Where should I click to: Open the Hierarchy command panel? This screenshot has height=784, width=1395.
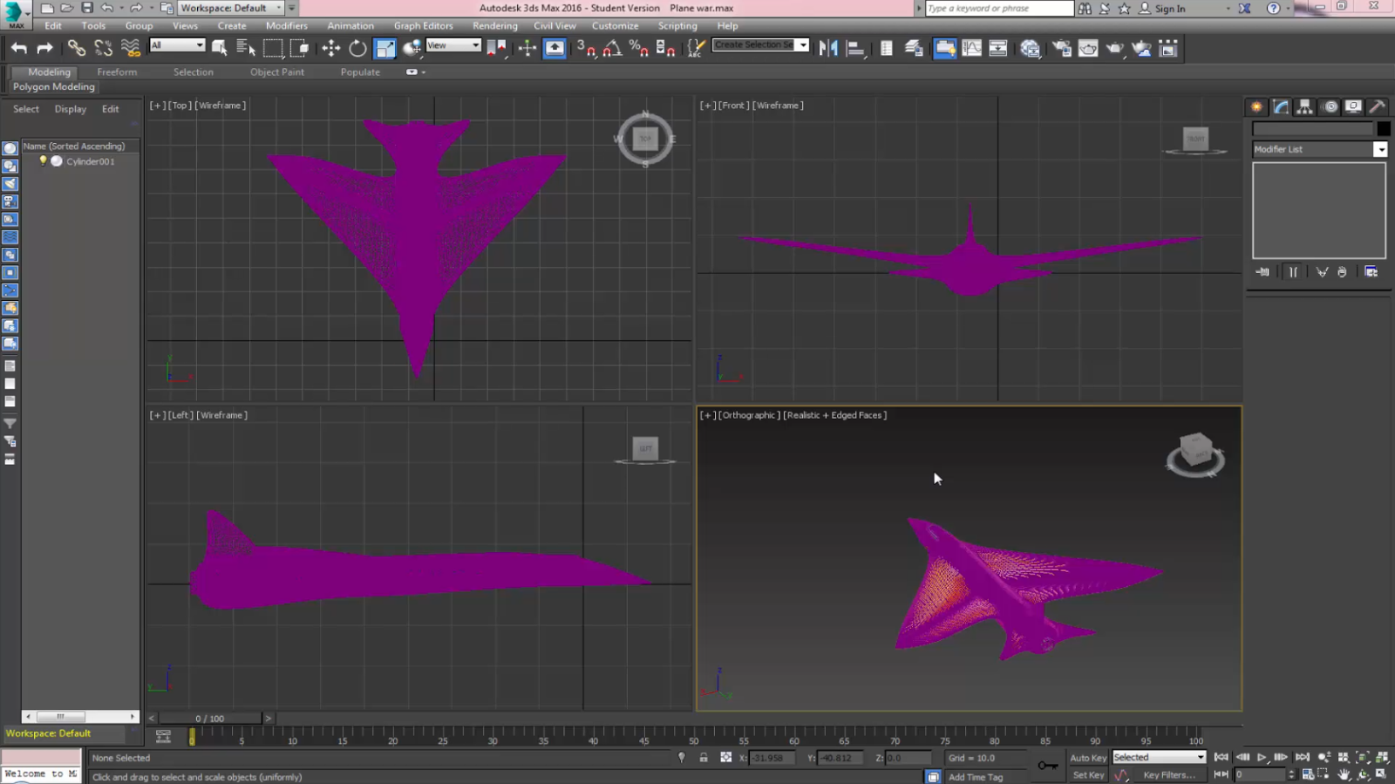pyautogui.click(x=1304, y=106)
